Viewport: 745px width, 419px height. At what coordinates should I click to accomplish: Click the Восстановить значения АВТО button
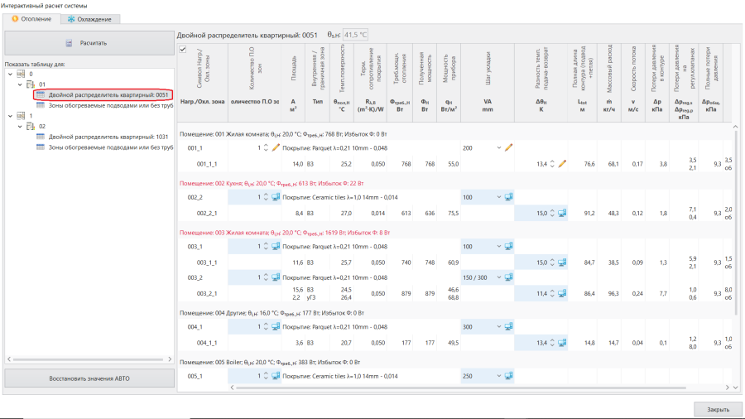(89, 378)
